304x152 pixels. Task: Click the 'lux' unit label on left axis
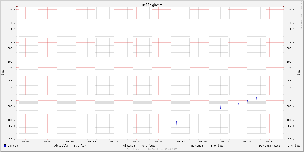[3, 73]
